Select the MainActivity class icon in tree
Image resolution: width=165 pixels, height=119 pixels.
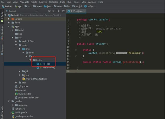pos(38,68)
